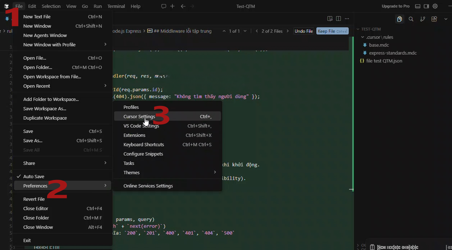The width and height of the screenshot is (452, 250).
Task: Open the Run menu
Action: click(x=98, y=6)
